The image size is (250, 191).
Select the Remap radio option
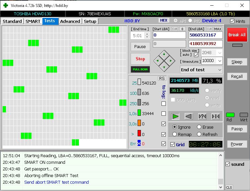point(175,134)
